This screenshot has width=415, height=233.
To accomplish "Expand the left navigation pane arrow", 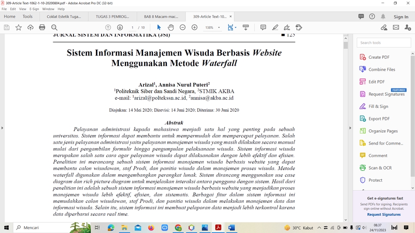I will 2,128.
